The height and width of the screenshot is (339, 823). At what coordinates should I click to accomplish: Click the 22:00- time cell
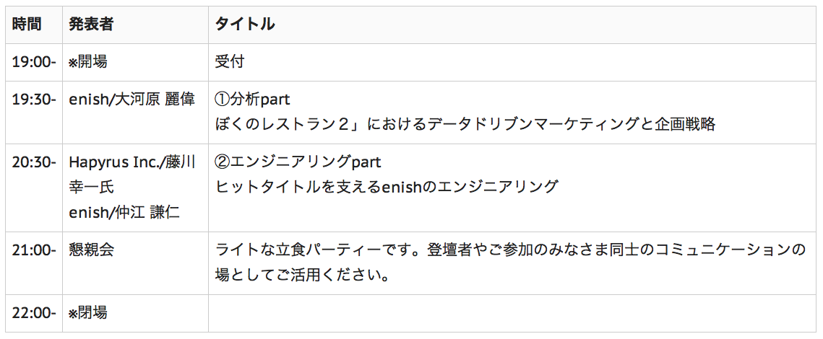coord(34,313)
